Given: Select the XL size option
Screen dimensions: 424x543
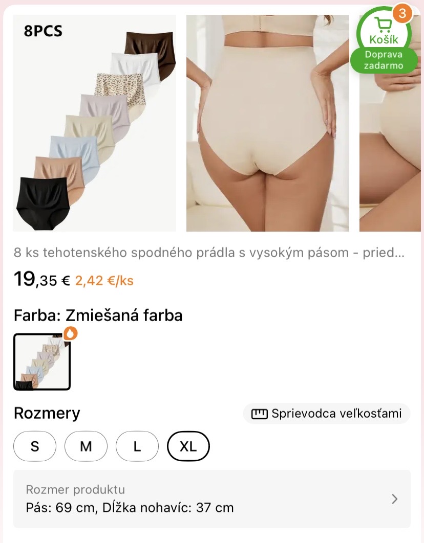Looking at the screenshot, I should [188, 446].
